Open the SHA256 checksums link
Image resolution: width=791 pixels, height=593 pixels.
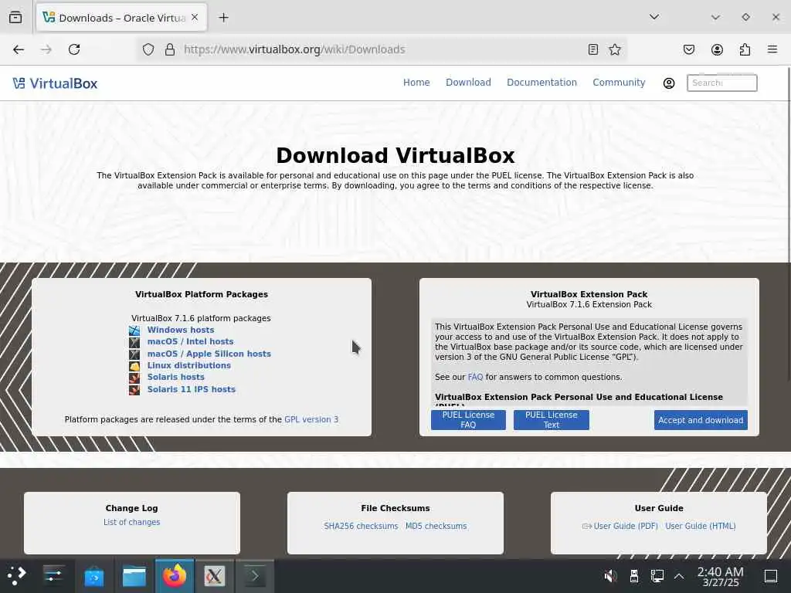(x=361, y=526)
